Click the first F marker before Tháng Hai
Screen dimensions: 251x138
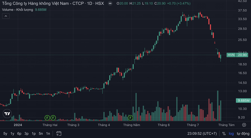47,118
